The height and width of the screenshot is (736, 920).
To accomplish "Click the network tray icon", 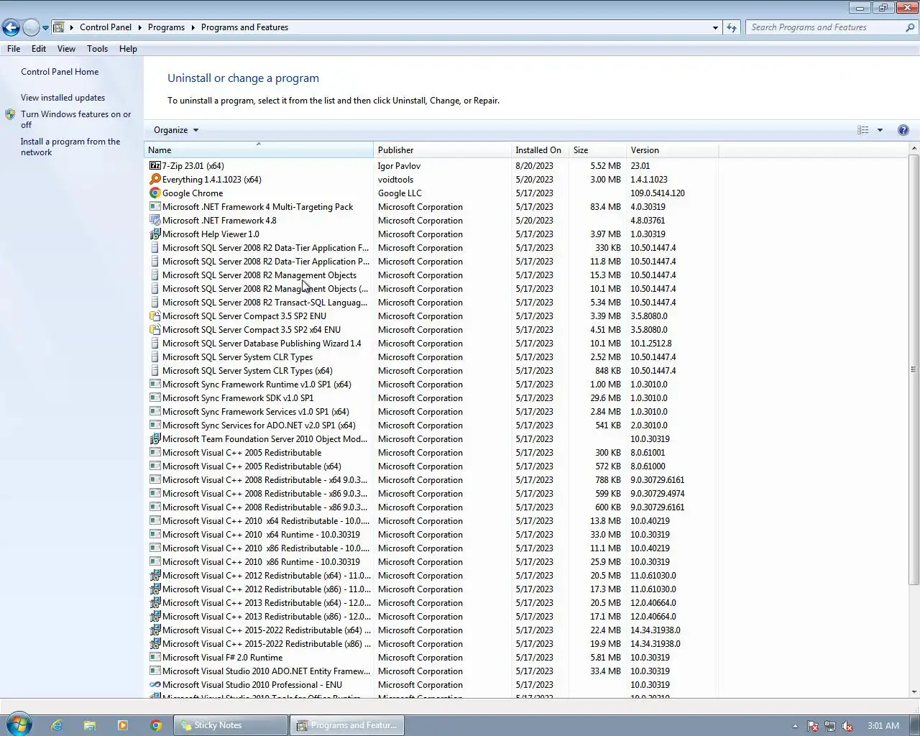I will pyautogui.click(x=830, y=726).
